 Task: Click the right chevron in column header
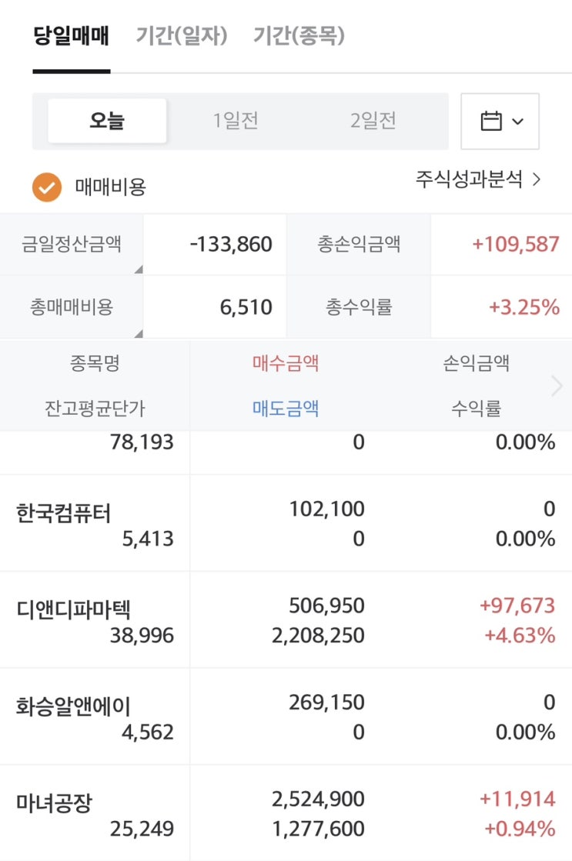pyautogui.click(x=557, y=386)
